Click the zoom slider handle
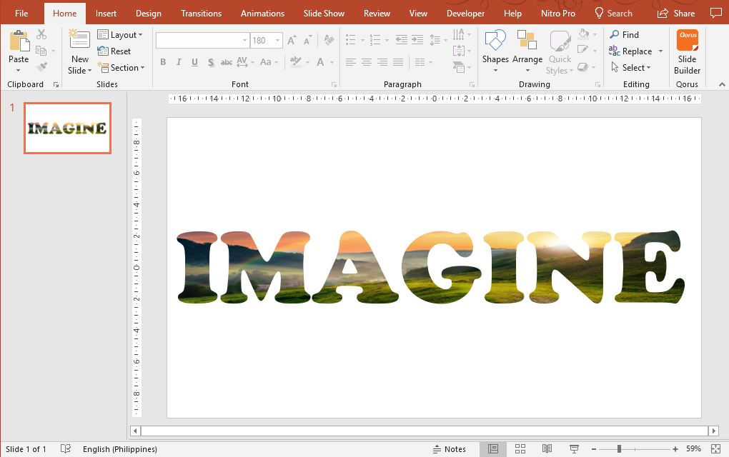 click(x=619, y=449)
